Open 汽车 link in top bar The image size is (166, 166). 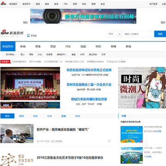point(65,4)
